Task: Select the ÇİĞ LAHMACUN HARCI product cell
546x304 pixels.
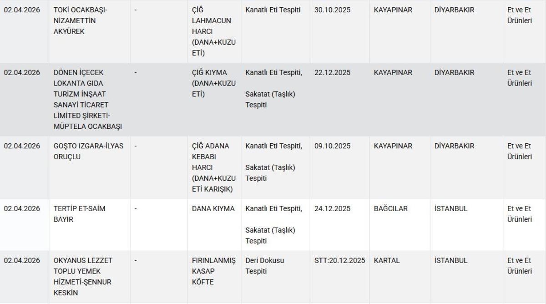Action: (213, 31)
